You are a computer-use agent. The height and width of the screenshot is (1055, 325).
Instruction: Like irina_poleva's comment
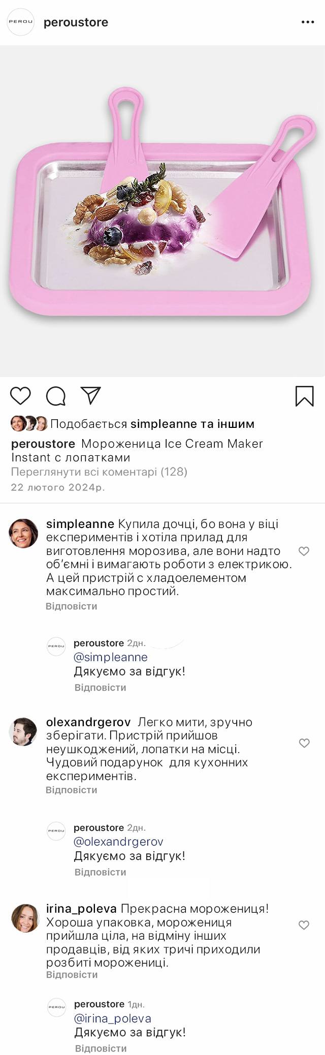coord(304,925)
